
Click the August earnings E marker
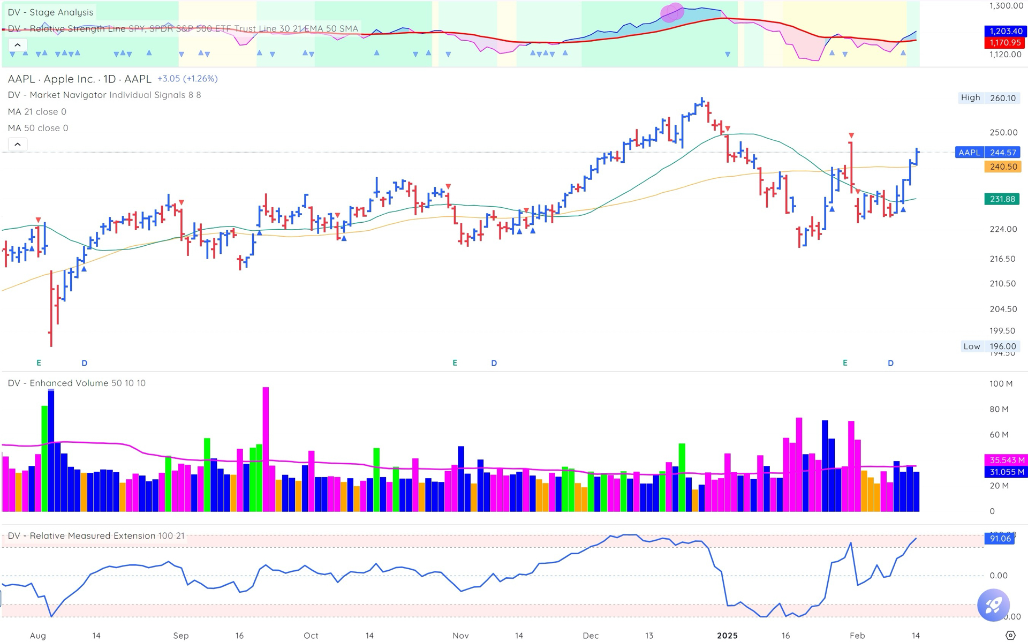[39, 363]
